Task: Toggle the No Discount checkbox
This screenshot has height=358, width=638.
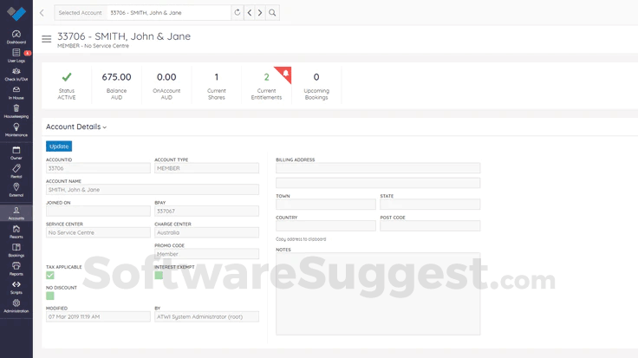Action: pyautogui.click(x=50, y=296)
